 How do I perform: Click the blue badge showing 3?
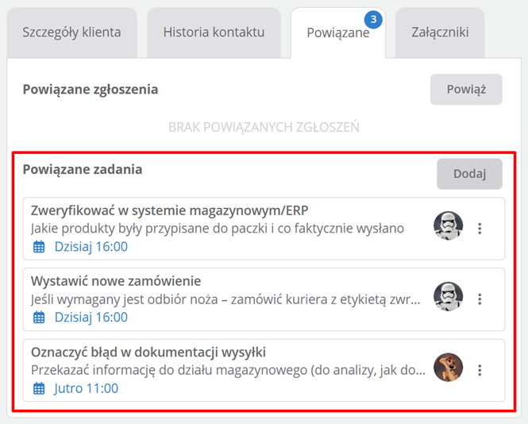374,18
